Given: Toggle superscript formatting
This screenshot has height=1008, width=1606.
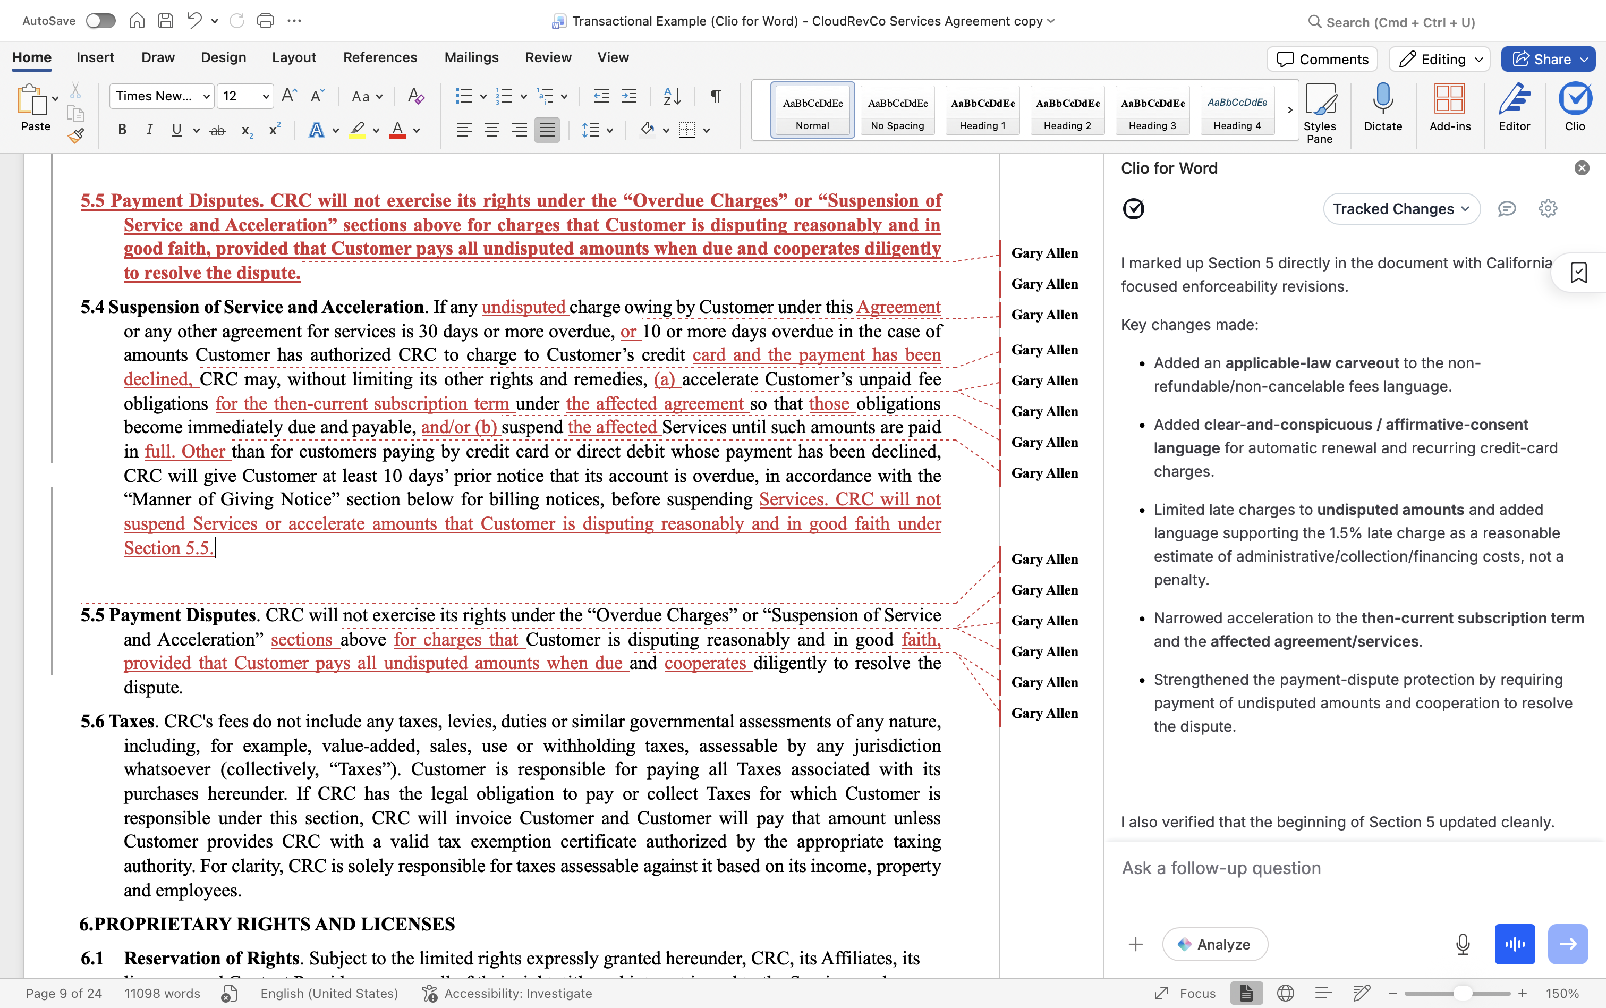Looking at the screenshot, I should [274, 130].
